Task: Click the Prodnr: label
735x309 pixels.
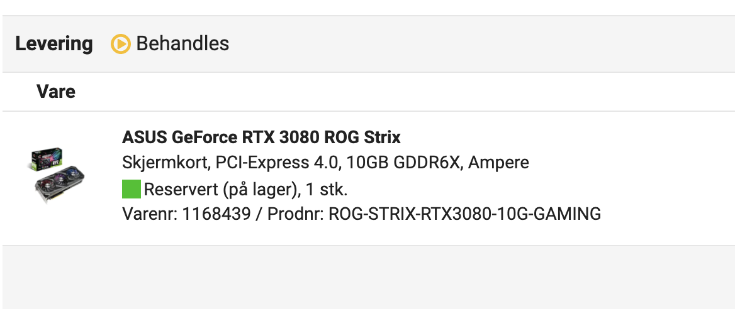Action: [296, 214]
